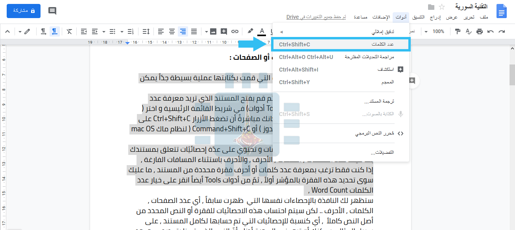This screenshot has width=515, height=230.
Task: Open the comment history icon
Action: pos(52,11)
